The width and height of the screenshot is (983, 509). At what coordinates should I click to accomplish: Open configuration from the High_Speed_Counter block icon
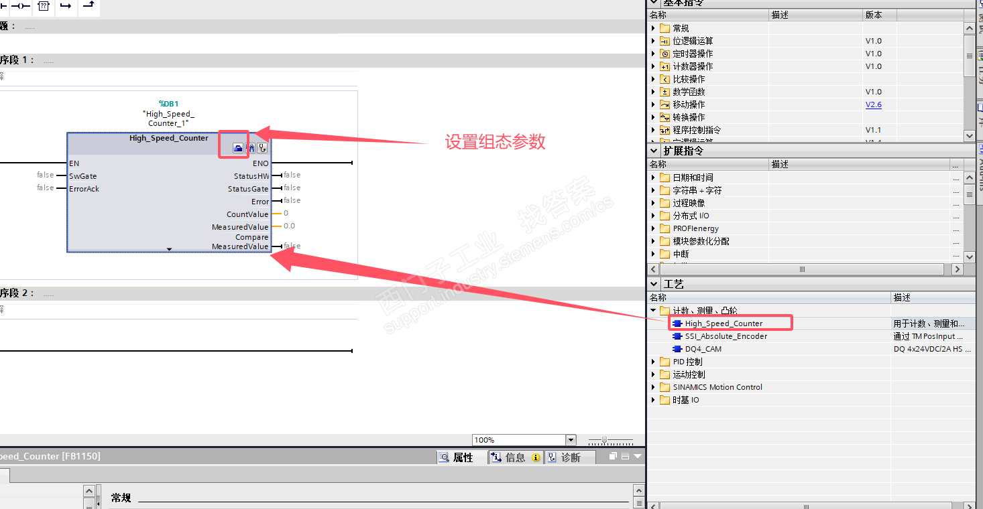pyautogui.click(x=238, y=148)
